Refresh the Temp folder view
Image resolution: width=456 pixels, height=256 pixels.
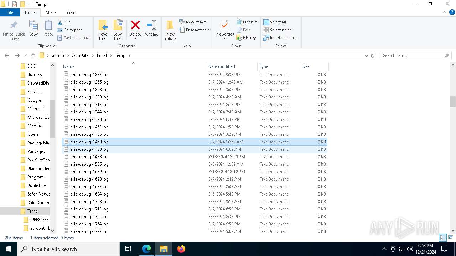coord(373,55)
